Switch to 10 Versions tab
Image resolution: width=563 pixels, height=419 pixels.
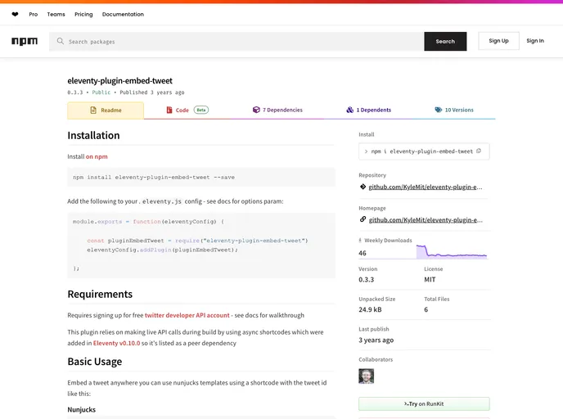tap(454, 110)
